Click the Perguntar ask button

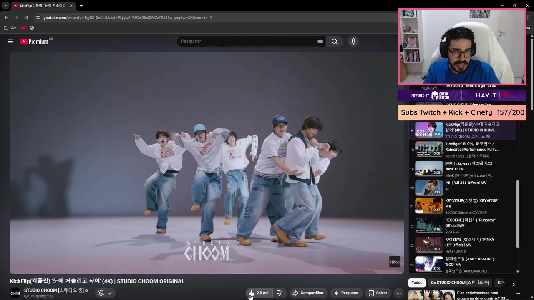click(x=346, y=293)
